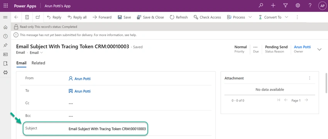Toggle the hamburger site map menu

5,17
